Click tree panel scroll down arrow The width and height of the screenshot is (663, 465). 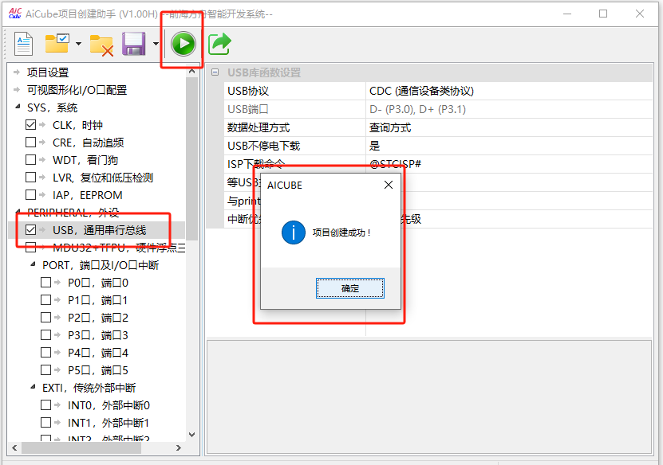(192, 435)
